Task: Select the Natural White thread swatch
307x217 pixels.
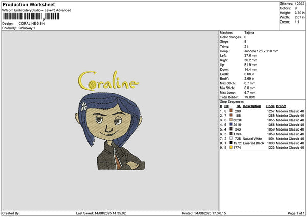Action: (x=231, y=138)
